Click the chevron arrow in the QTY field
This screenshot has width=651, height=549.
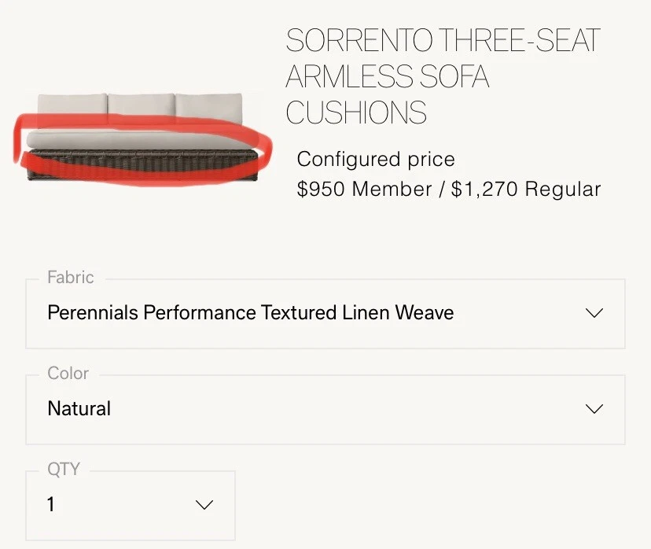[204, 505]
